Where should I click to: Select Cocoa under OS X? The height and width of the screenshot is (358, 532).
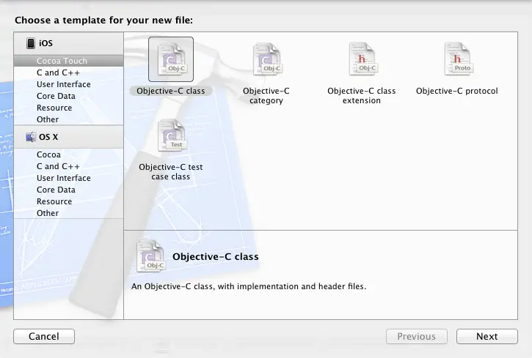tap(48, 155)
